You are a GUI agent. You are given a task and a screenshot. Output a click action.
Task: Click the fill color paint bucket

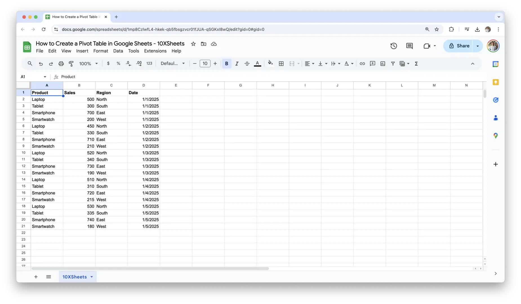tap(270, 63)
